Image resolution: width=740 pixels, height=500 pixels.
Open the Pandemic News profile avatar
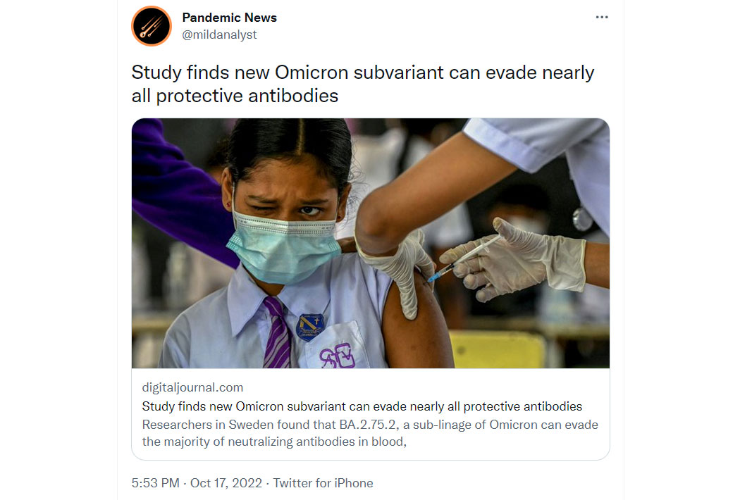pyautogui.click(x=152, y=26)
